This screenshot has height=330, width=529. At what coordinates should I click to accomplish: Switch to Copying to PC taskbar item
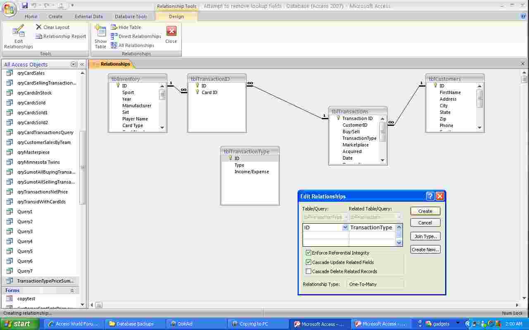click(257, 324)
